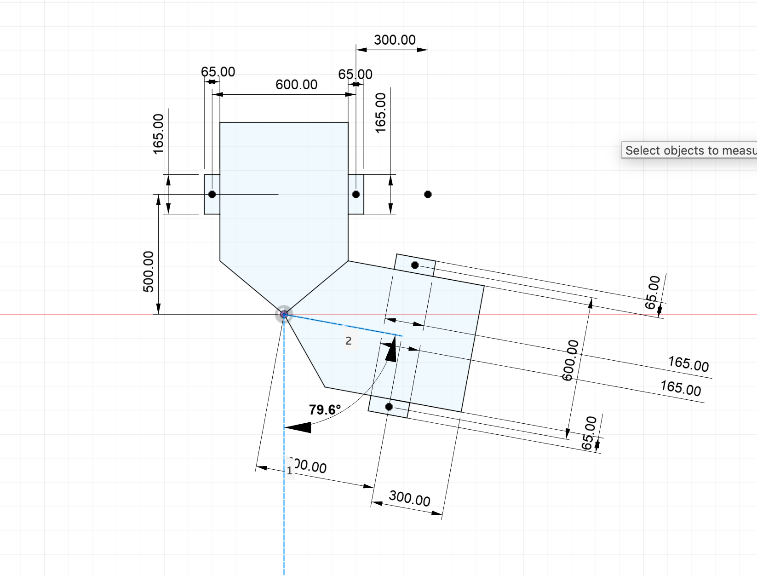This screenshot has width=757, height=576.
Task: Select the point in the tilted shape's lower tab
Action: [x=389, y=407]
